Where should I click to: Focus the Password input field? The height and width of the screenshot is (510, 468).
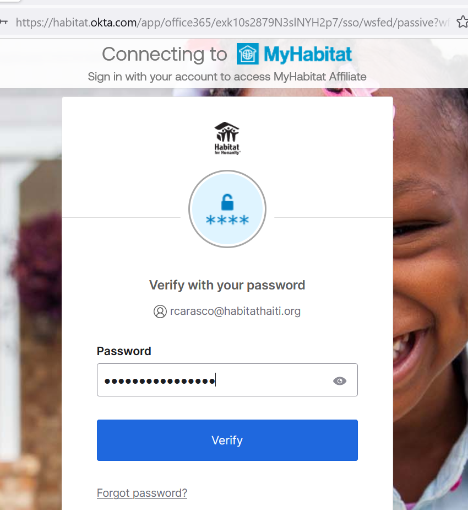(x=215, y=380)
